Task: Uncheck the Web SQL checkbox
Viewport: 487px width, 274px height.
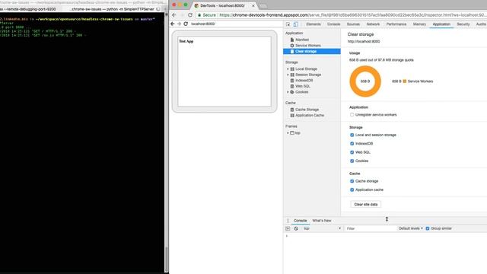Action: tap(352, 152)
